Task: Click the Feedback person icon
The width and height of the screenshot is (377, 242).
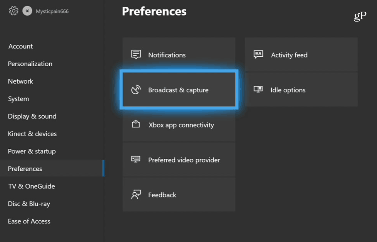Action: [136, 195]
